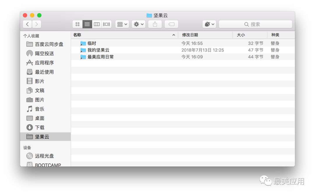Open the gear action menu
The width and height of the screenshot is (315, 195).
pos(139,24)
